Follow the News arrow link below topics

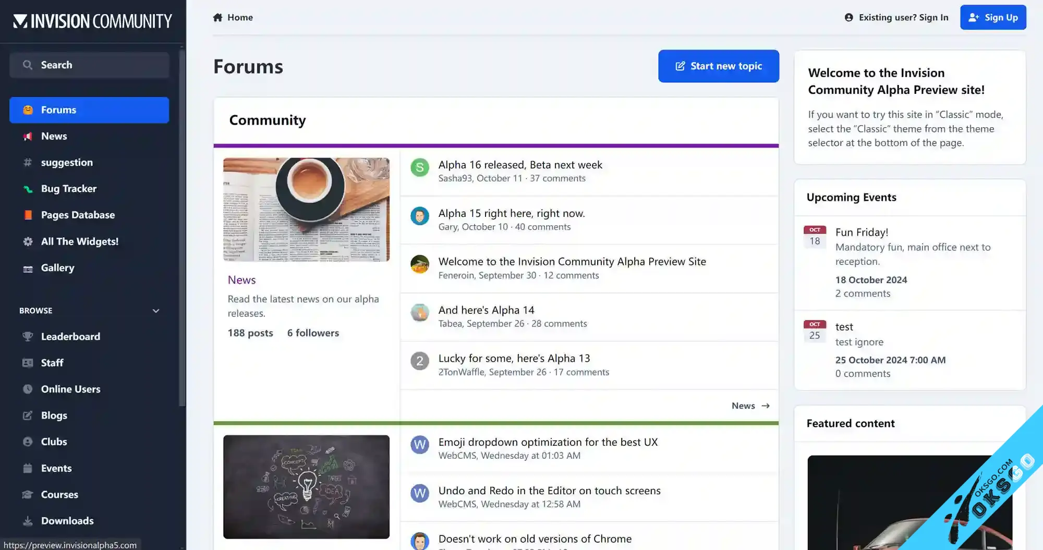coord(750,406)
